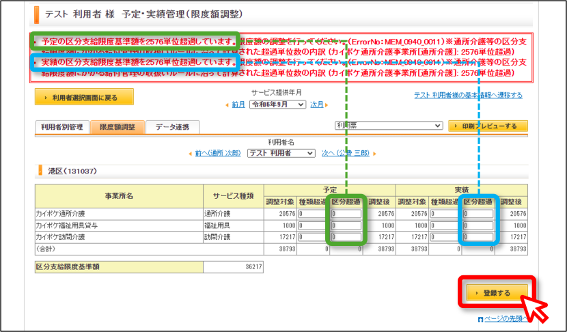Click the 登録する button

pos(497,293)
